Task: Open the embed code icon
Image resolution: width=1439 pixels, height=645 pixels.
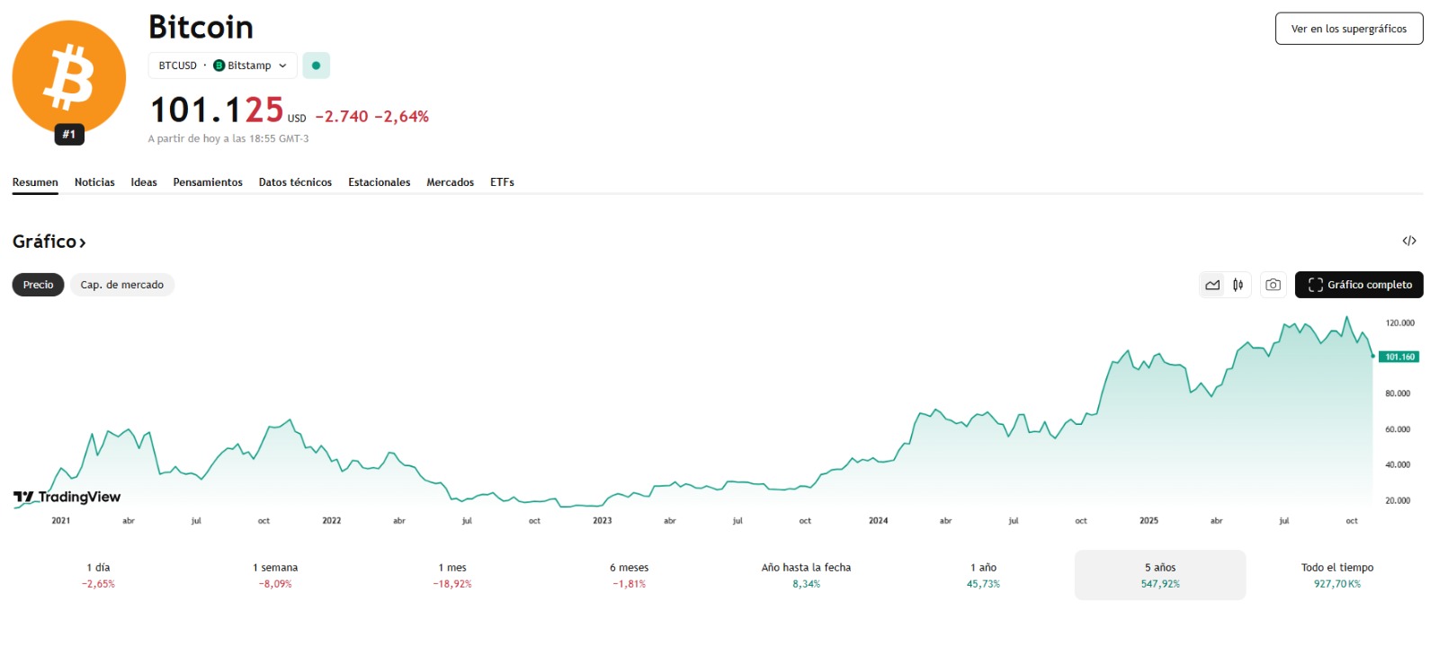Action: pos(1408,241)
